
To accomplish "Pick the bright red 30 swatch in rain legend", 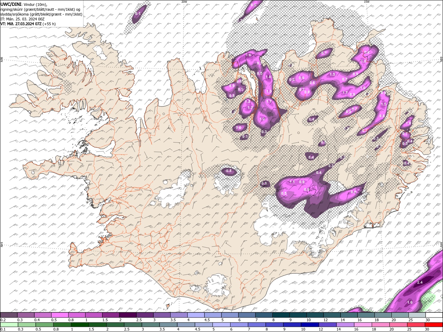I will point(434,325).
